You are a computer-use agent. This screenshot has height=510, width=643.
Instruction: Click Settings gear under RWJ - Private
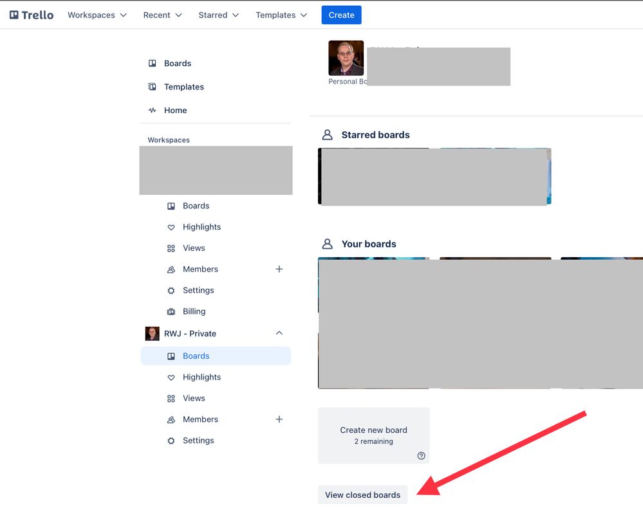171,441
